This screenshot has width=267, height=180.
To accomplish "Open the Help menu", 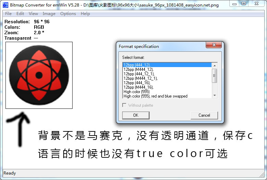I will tap(85, 14).
